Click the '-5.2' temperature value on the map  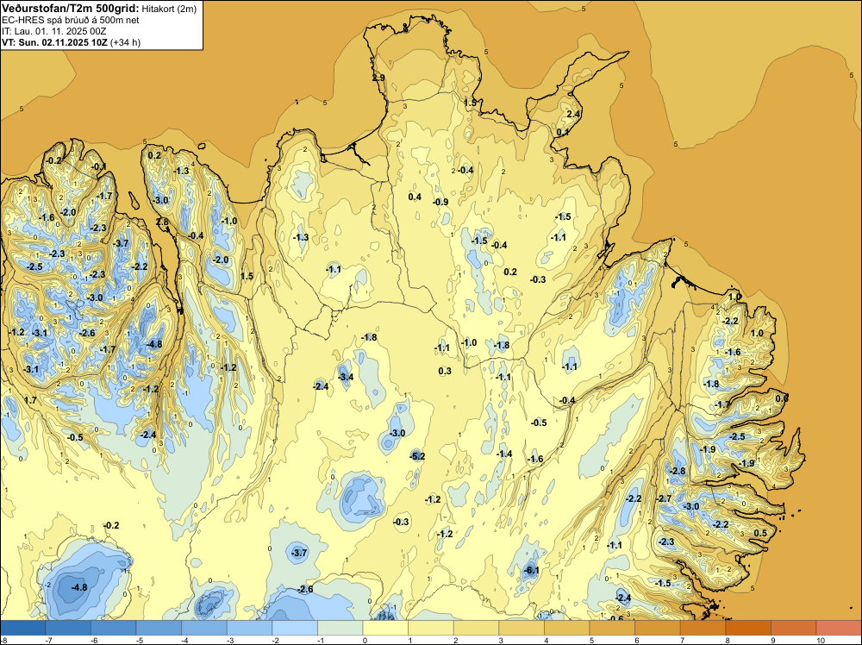[x=417, y=456]
